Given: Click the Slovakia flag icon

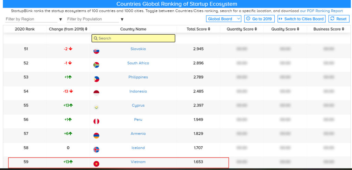Looking at the screenshot, I should coord(96,51).
